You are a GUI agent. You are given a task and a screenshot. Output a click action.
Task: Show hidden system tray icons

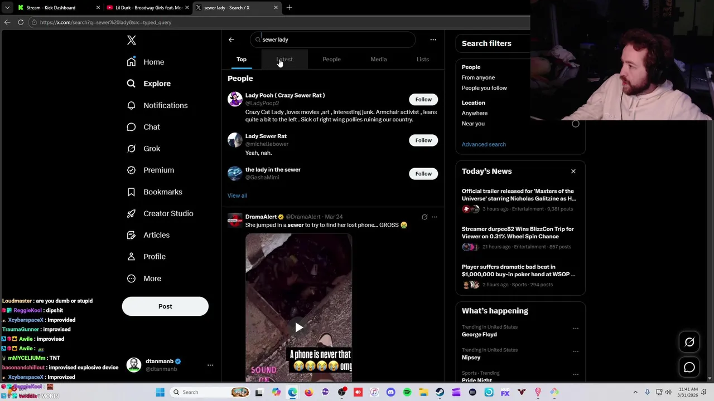click(635, 392)
